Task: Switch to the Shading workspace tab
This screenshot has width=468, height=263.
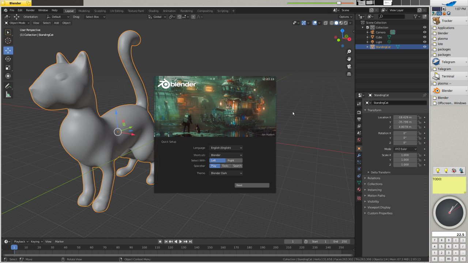Action: (153, 11)
